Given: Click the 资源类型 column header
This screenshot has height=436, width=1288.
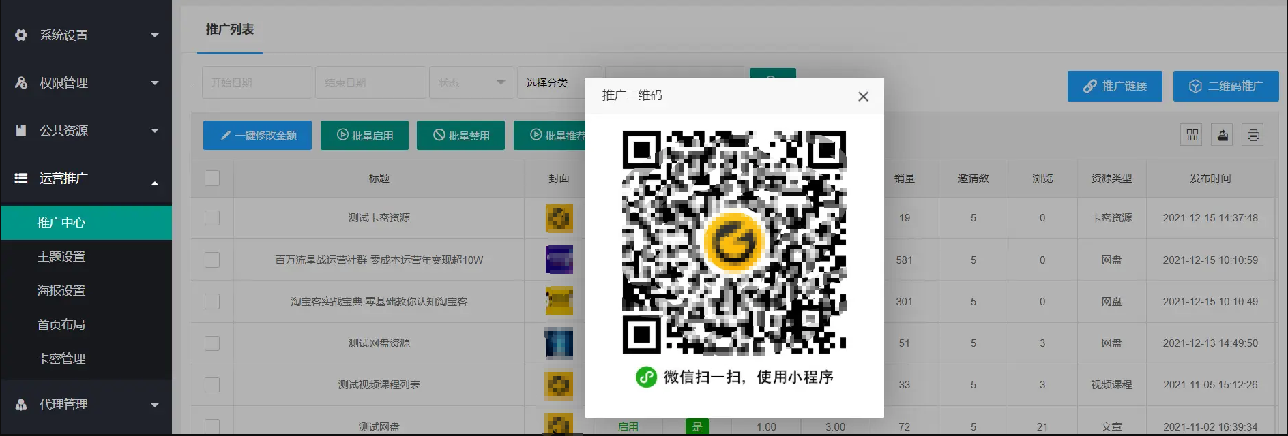Looking at the screenshot, I should tap(1111, 178).
